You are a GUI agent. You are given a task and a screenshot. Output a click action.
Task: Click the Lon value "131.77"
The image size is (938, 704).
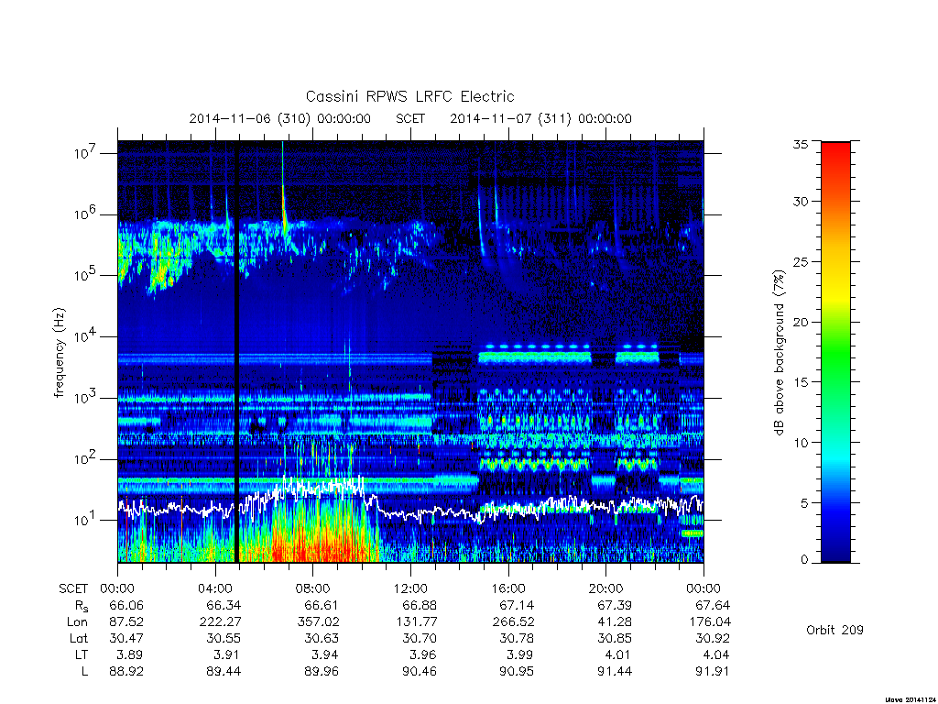pyautogui.click(x=416, y=622)
